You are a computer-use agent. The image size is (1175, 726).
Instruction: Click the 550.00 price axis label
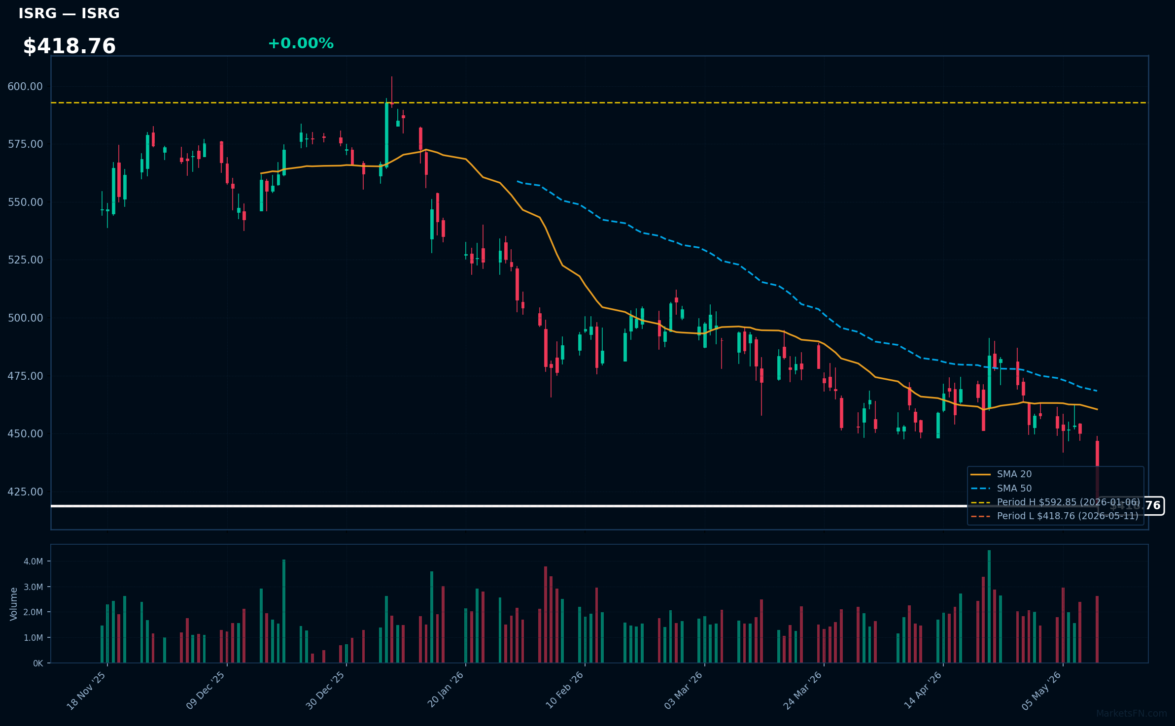click(x=25, y=202)
